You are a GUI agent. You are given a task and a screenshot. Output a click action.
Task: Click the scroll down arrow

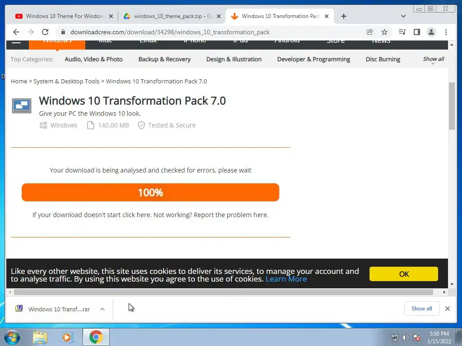pyautogui.click(x=452, y=284)
